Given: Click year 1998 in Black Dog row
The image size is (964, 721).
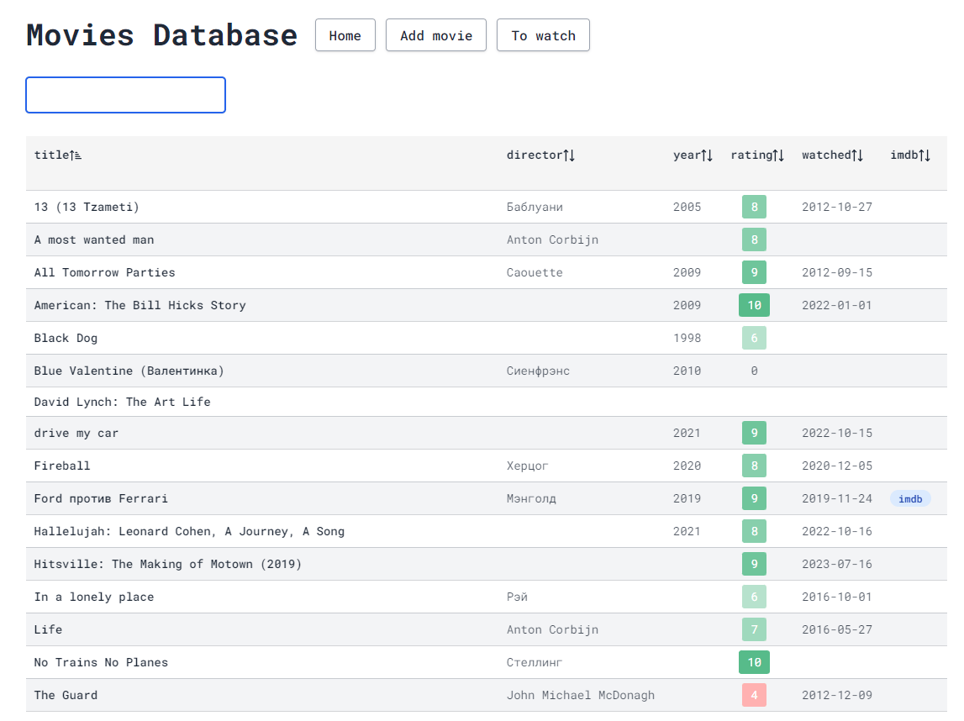Looking at the screenshot, I should pyautogui.click(x=687, y=338).
